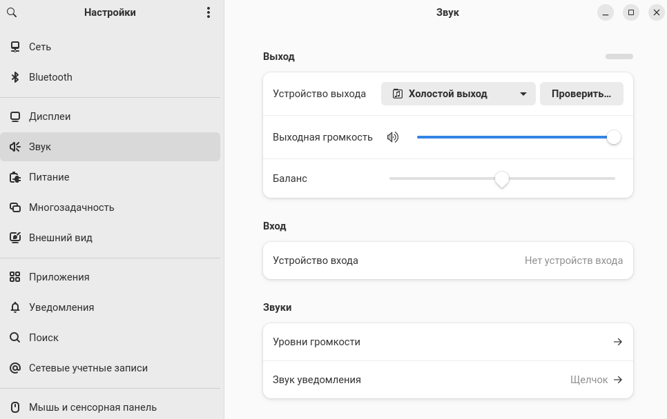
Task: Click the network icon next to Сеть
Action: 14,47
